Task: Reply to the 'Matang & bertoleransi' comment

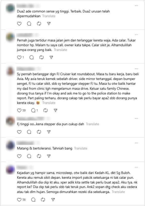Action: [x=29, y=156]
